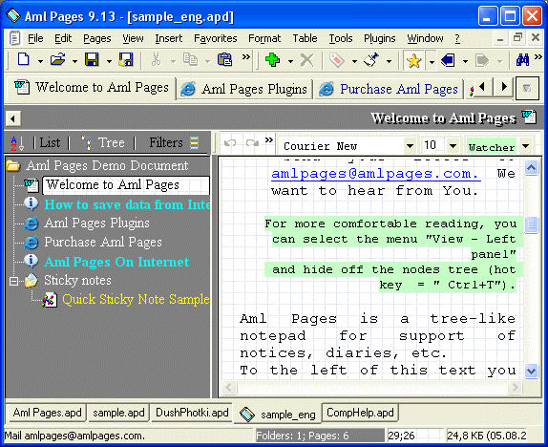Switch to the DushPhotki.apd document tab

192,413
